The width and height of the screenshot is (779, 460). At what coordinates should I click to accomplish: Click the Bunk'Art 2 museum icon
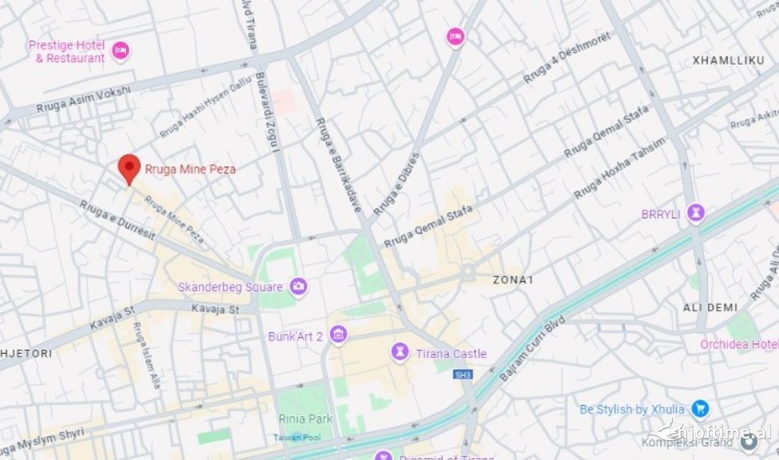[x=339, y=335]
